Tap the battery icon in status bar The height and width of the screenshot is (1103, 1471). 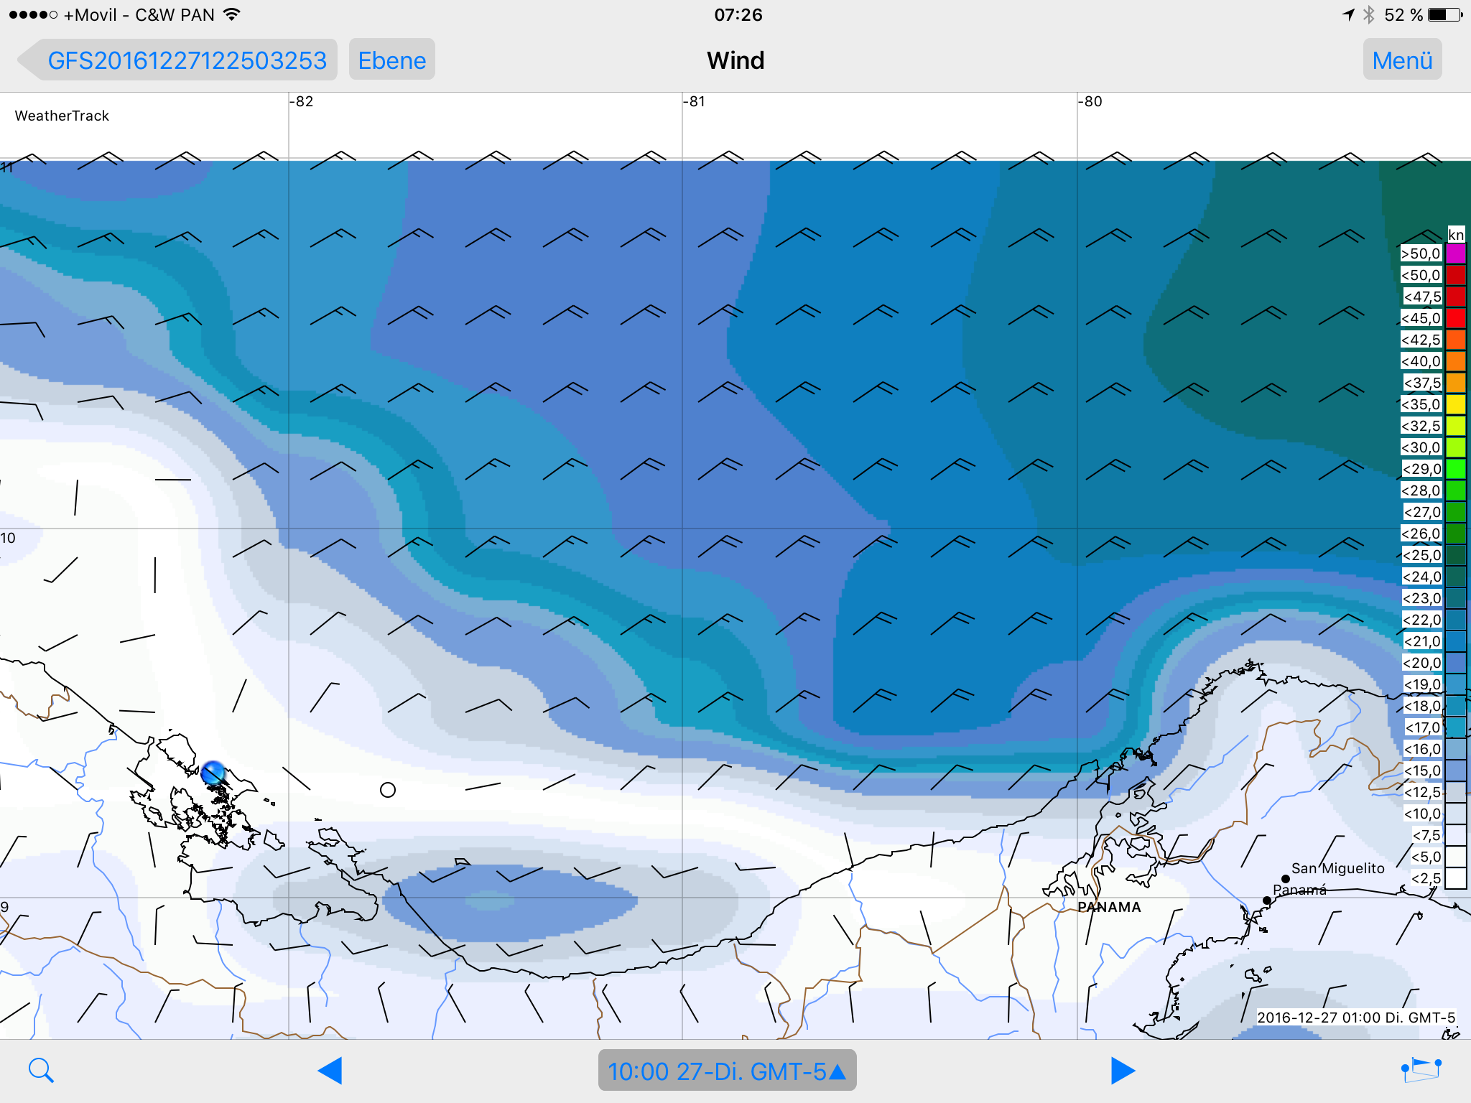(x=1444, y=14)
